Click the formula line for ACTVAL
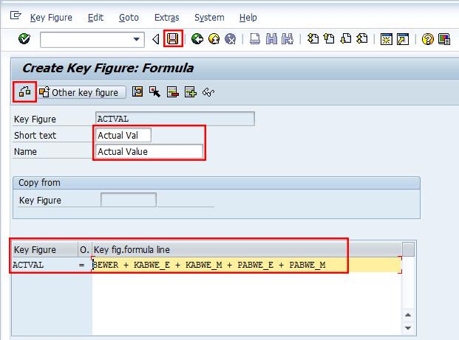 point(245,265)
